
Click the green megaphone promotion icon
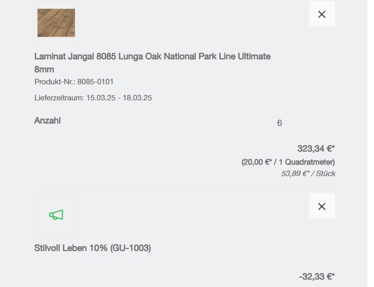point(56,215)
